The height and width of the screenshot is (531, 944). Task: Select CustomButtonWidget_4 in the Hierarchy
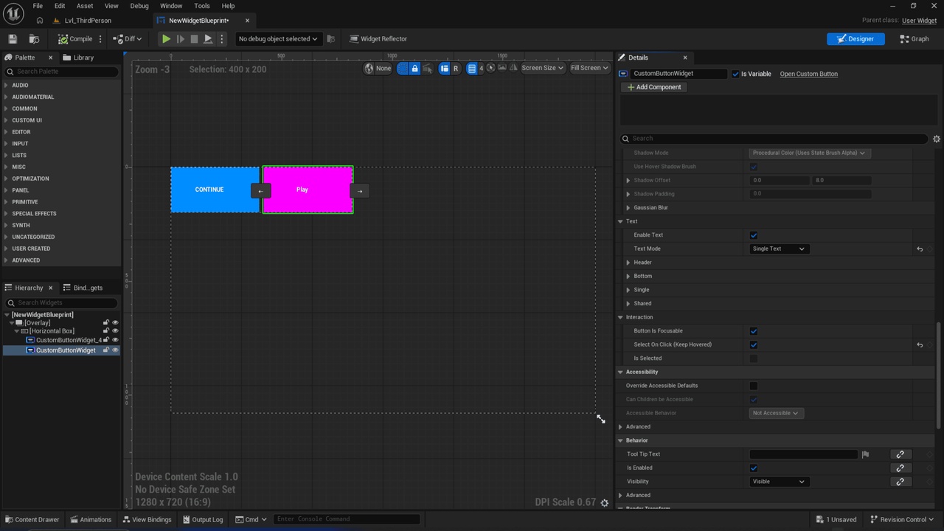pos(68,340)
